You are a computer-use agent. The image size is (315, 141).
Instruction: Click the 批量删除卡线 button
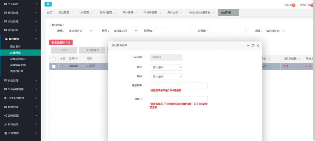tap(61, 42)
